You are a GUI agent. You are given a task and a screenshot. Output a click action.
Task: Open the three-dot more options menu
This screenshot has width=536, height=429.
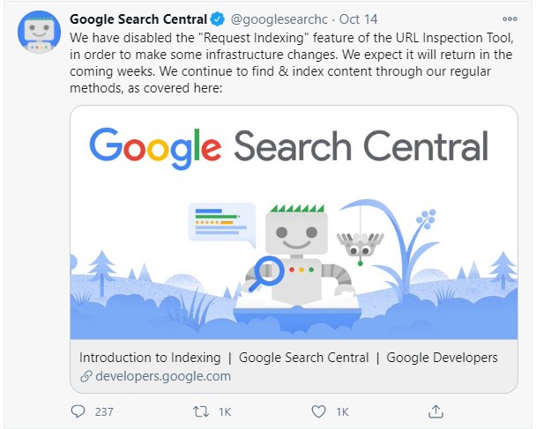coord(510,19)
